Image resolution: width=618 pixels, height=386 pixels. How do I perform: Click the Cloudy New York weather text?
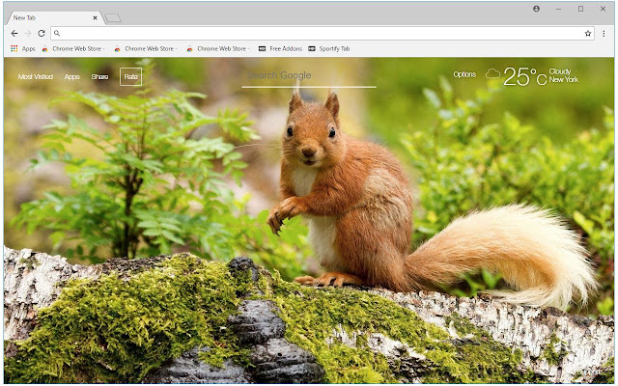pos(564,75)
